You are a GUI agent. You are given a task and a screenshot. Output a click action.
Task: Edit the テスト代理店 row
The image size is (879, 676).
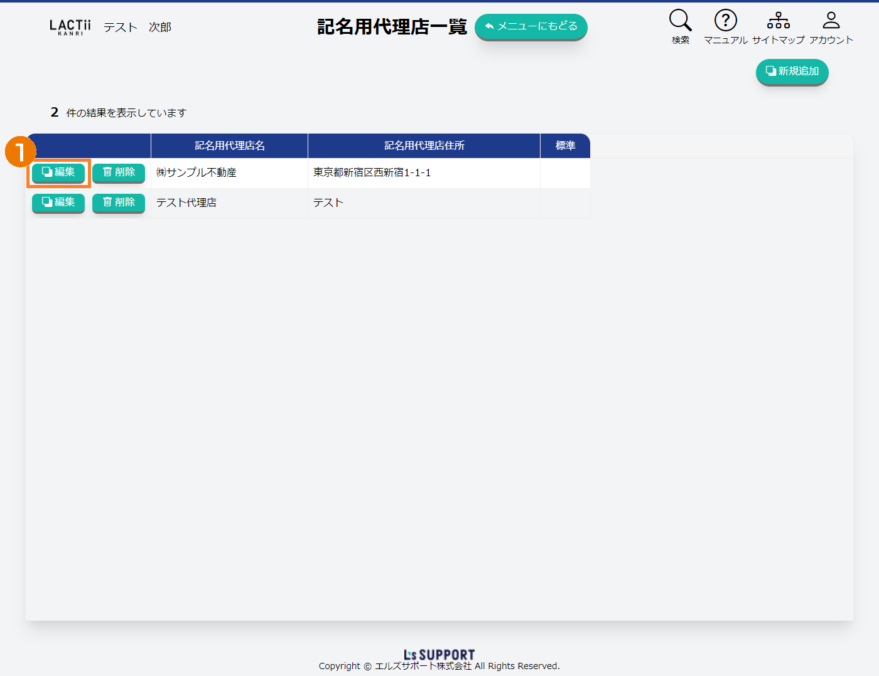tap(58, 203)
